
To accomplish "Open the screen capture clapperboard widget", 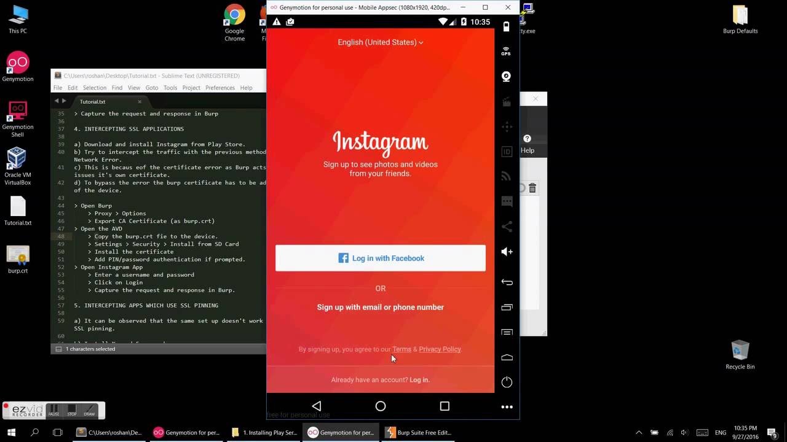I will [507, 102].
